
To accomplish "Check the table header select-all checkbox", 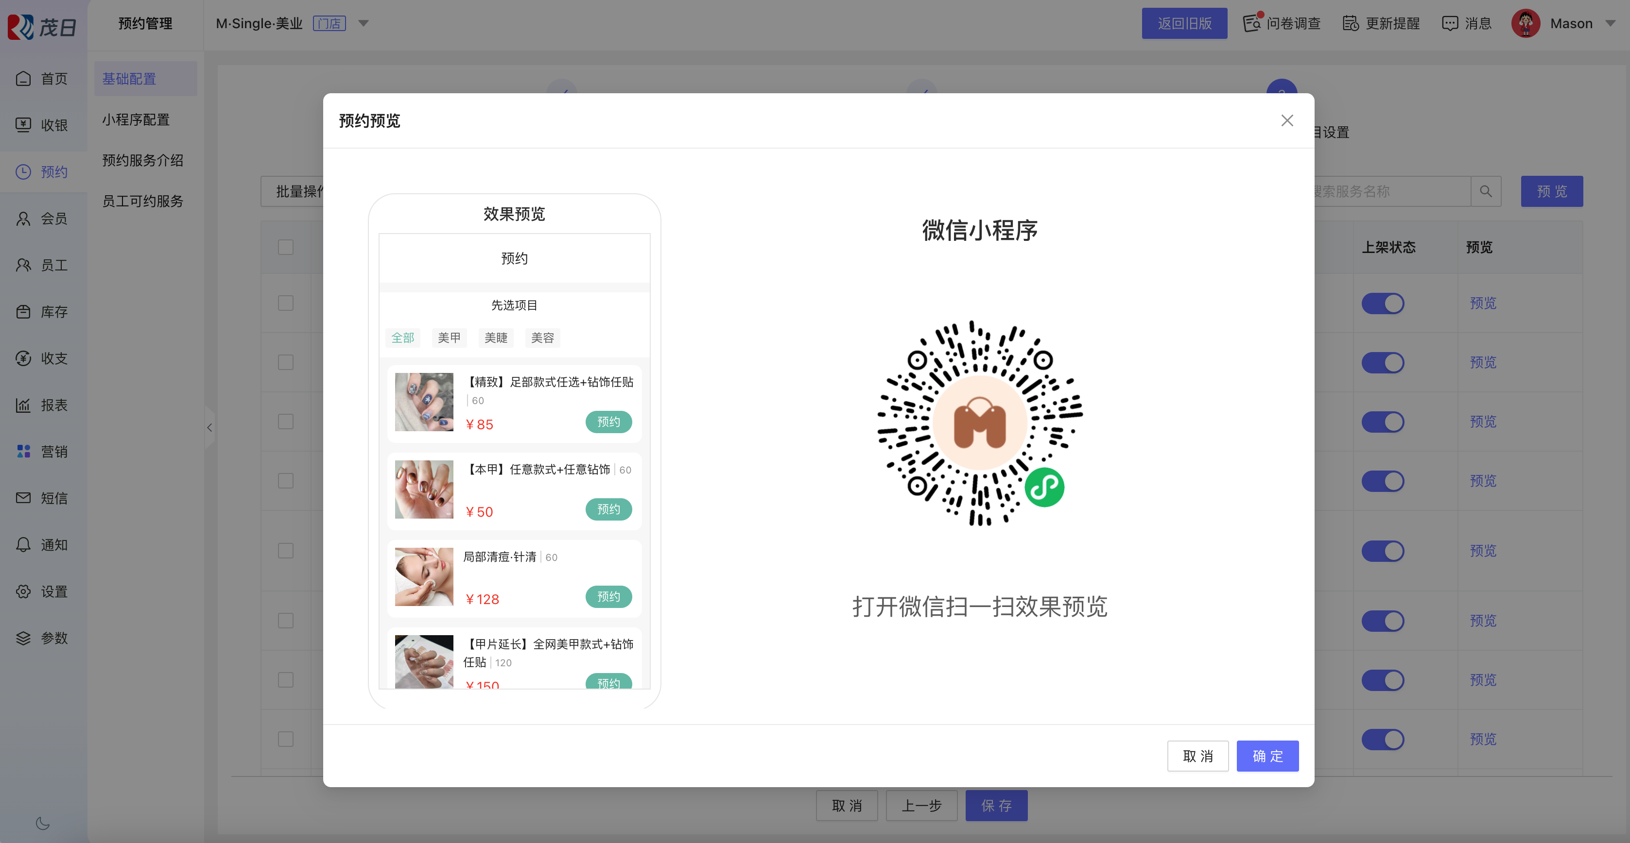I will [285, 247].
